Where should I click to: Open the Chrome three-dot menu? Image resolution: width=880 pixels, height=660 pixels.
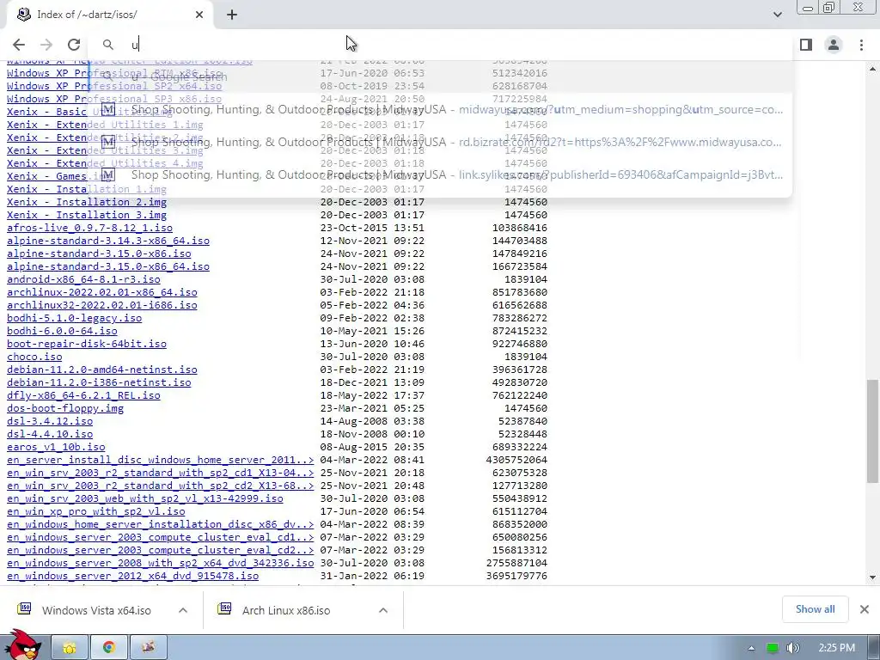[861, 45]
